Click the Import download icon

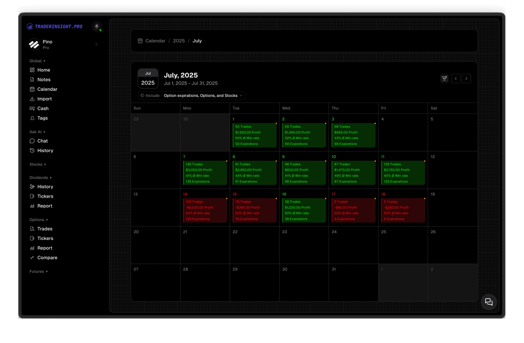pyautogui.click(x=32, y=99)
